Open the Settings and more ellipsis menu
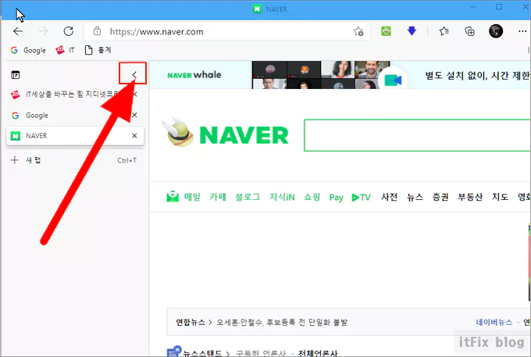 pyautogui.click(x=522, y=31)
